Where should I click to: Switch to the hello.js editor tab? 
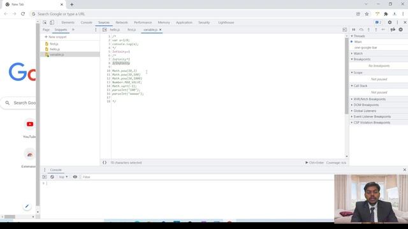(x=115, y=30)
